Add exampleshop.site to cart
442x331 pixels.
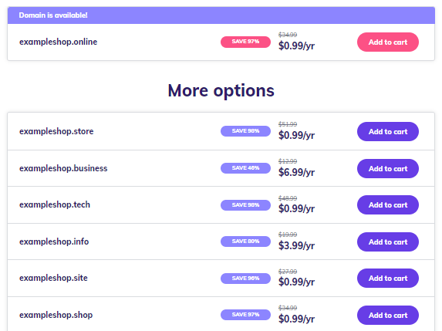[x=387, y=278]
